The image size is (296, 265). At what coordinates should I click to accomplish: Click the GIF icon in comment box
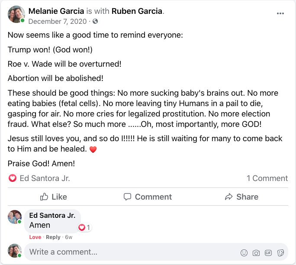[x=268, y=252]
